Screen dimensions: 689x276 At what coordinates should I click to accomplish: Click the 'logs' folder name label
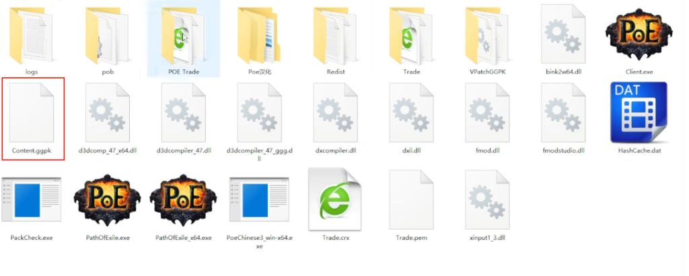[31, 72]
